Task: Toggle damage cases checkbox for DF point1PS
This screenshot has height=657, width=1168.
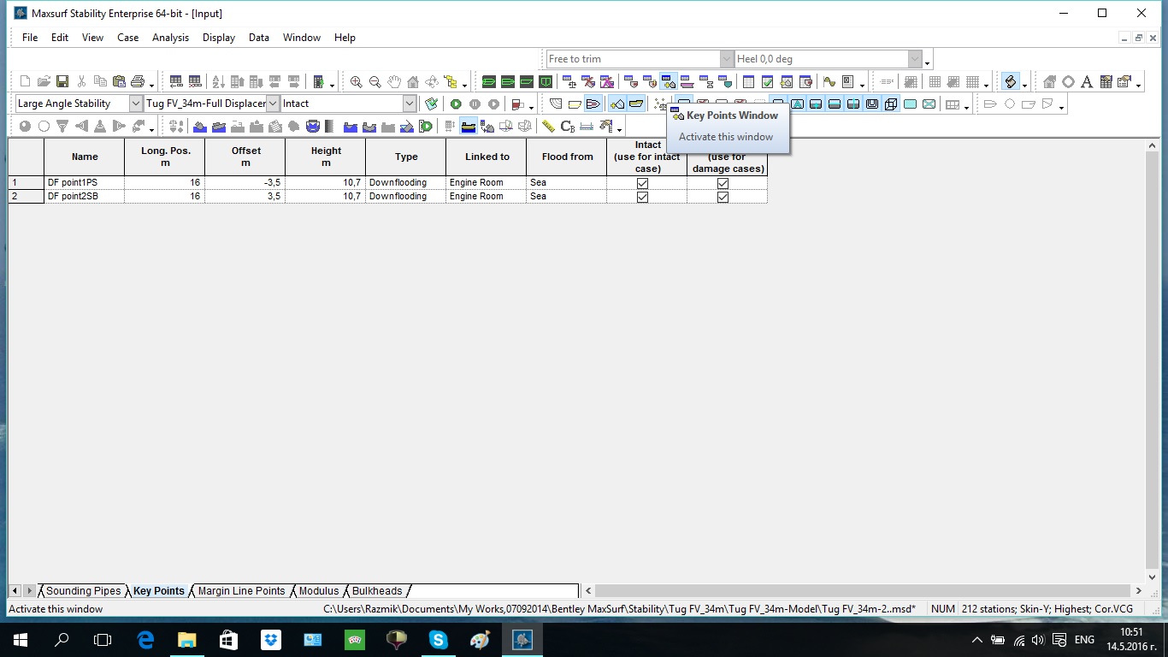Action: pyautogui.click(x=723, y=183)
